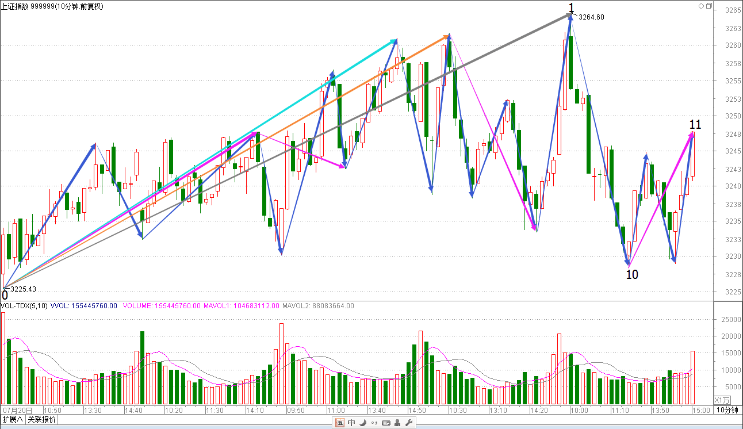This screenshot has width=743, height=429.
Task: Click the user account icon in IME bar
Action: (x=397, y=423)
